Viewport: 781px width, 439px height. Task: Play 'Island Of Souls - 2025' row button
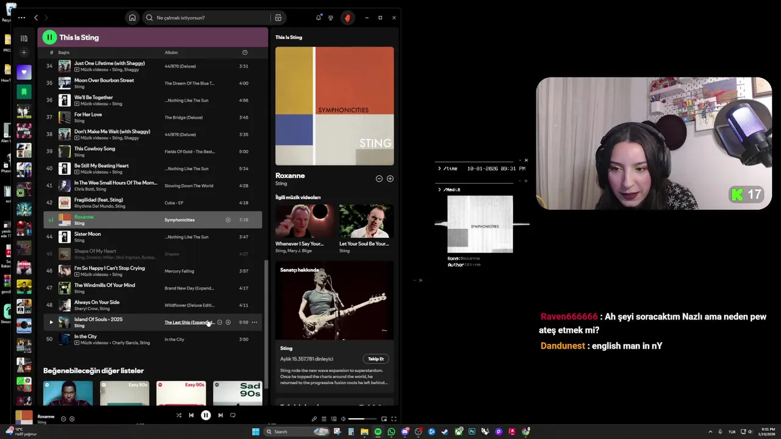coord(51,322)
